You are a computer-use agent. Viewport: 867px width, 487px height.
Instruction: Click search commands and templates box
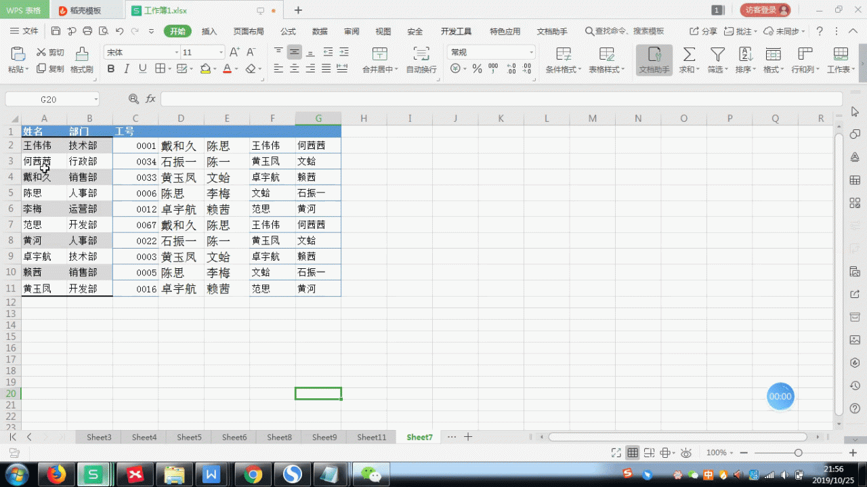coord(625,31)
